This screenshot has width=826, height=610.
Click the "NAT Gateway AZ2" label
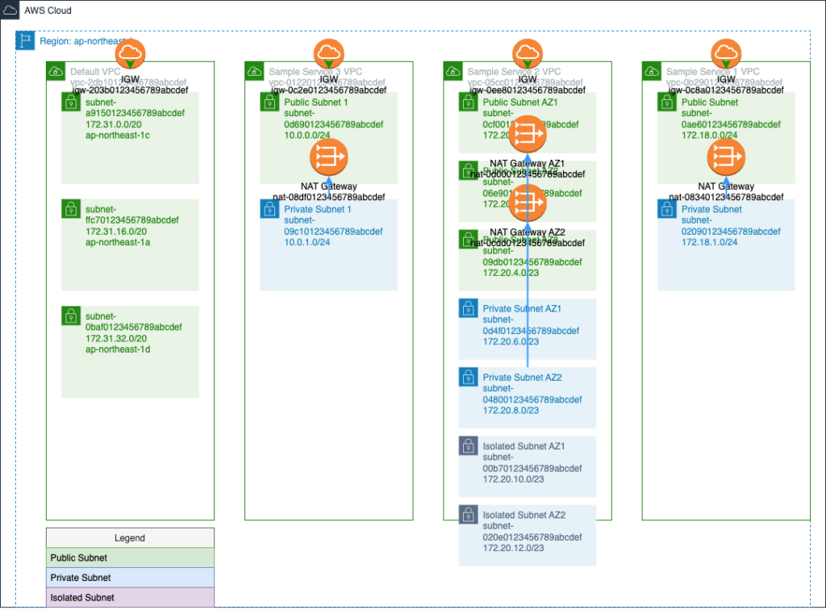click(528, 232)
